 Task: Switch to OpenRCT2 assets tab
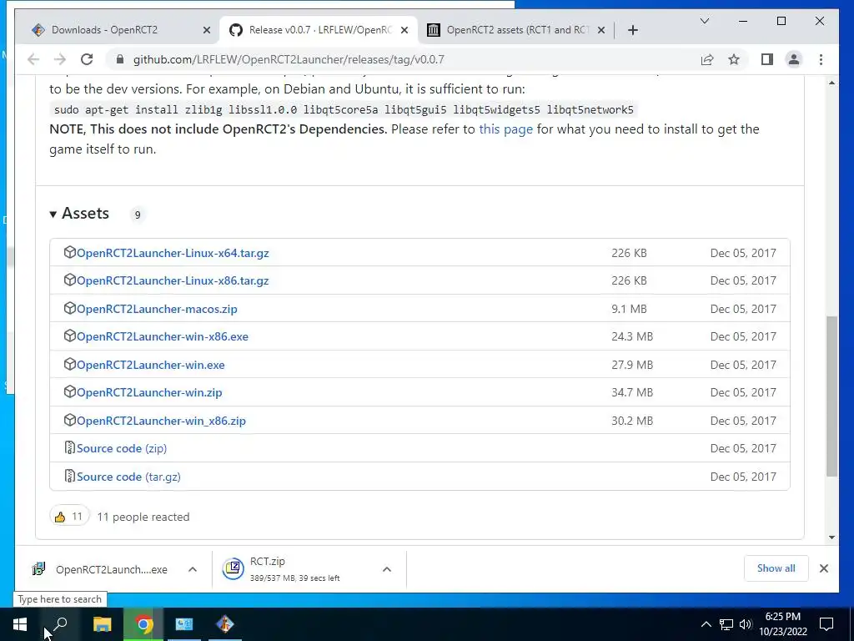tap(516, 30)
